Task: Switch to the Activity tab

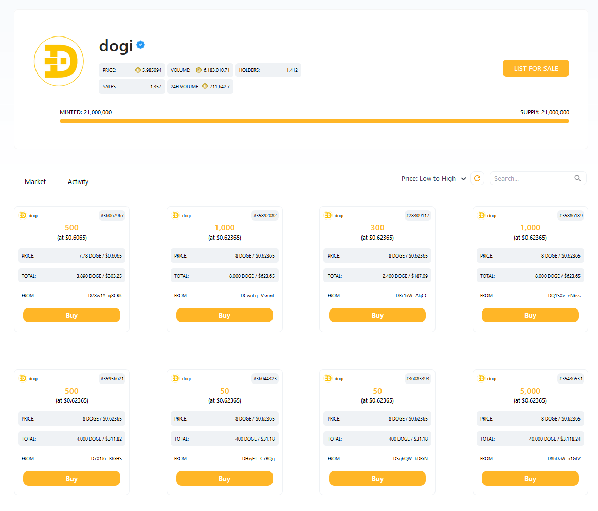Action: (78, 182)
